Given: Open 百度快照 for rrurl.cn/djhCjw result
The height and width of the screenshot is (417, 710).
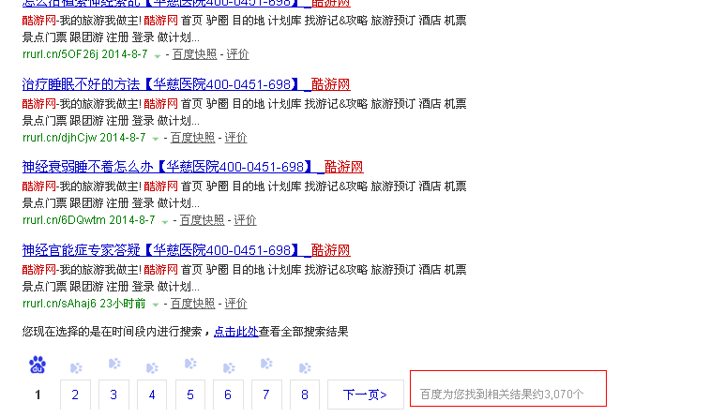Looking at the screenshot, I should click(192, 138).
